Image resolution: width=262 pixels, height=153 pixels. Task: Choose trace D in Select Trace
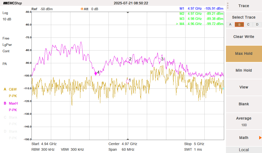point(257,24)
